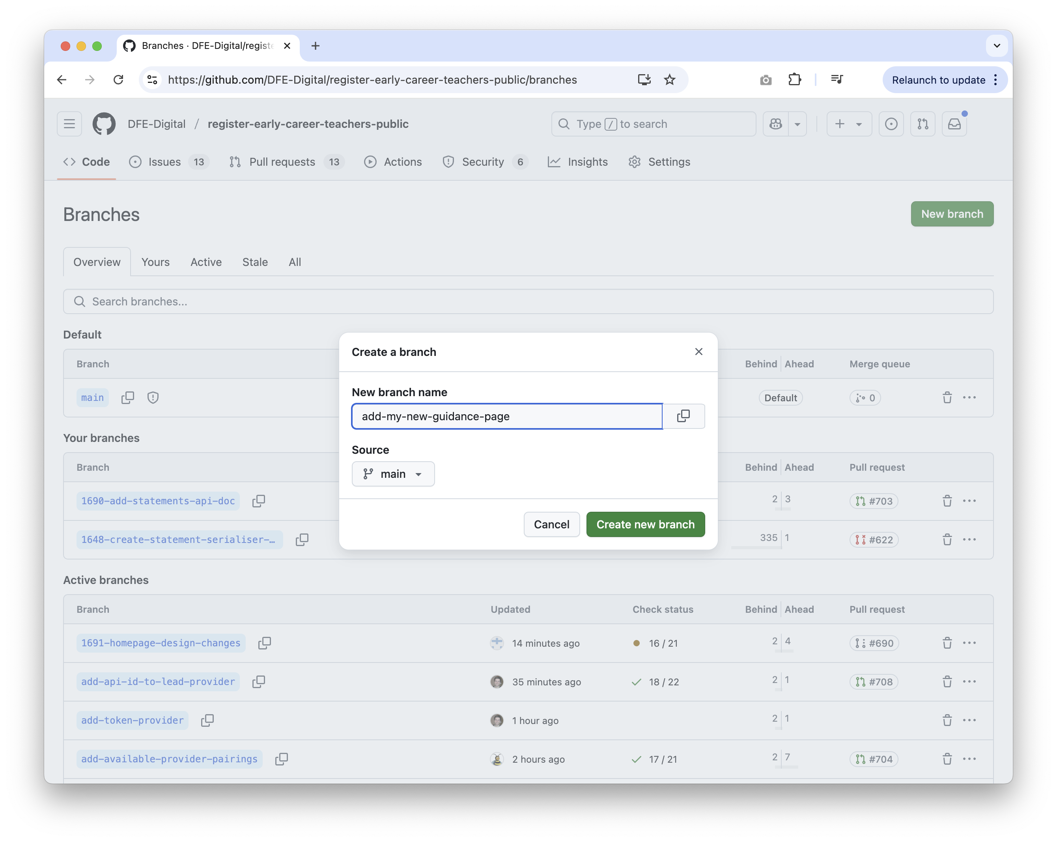Image resolution: width=1057 pixels, height=842 pixels.
Task: Switch to the Code tab
Action: point(86,162)
